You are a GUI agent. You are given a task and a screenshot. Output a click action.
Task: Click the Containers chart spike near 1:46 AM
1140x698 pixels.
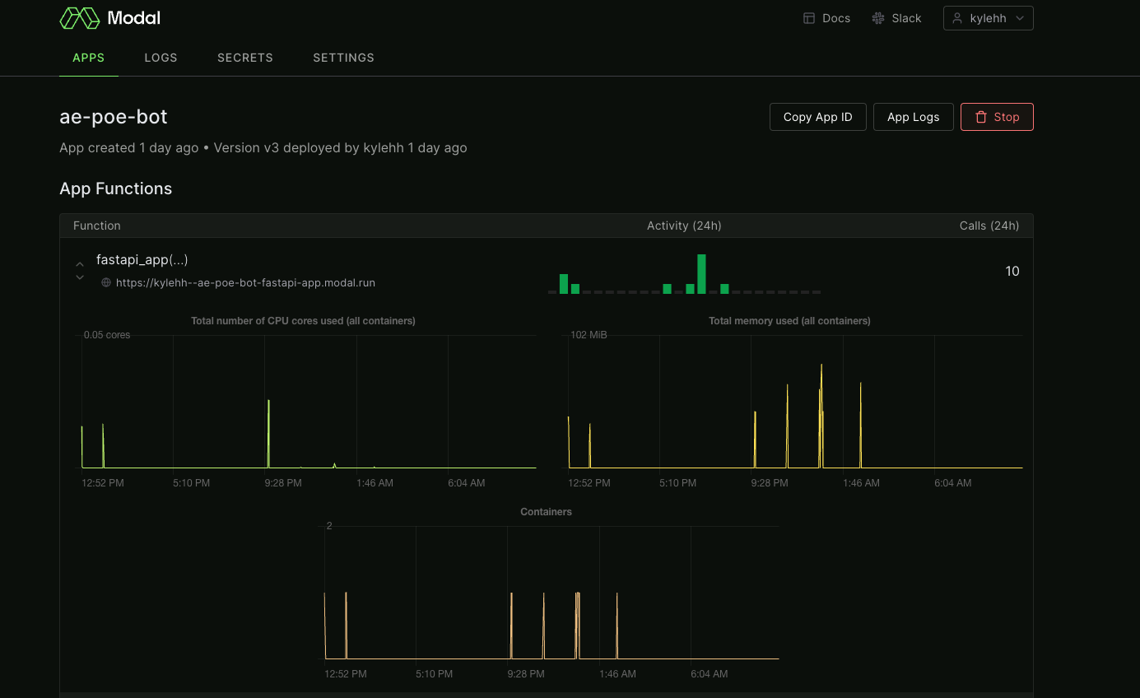click(x=617, y=626)
